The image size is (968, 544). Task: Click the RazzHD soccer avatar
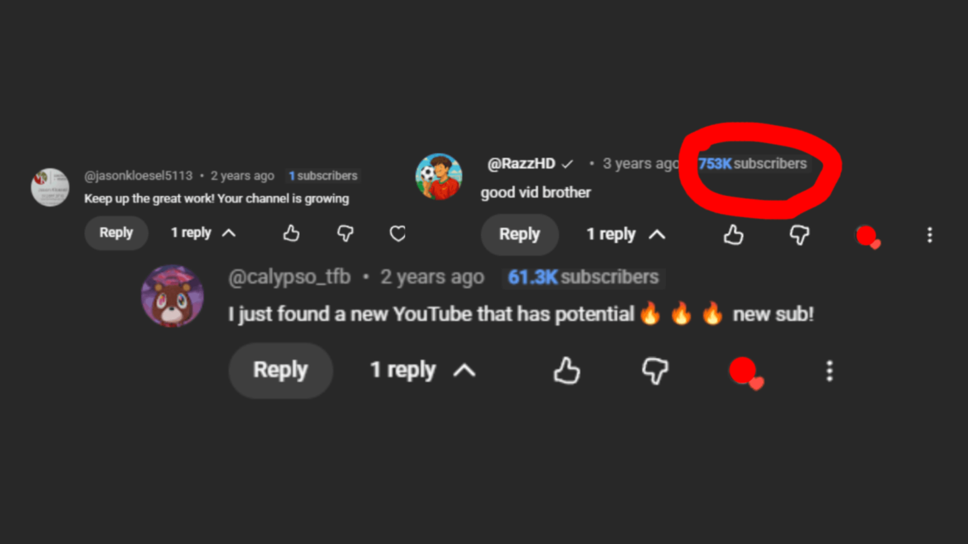tap(439, 177)
